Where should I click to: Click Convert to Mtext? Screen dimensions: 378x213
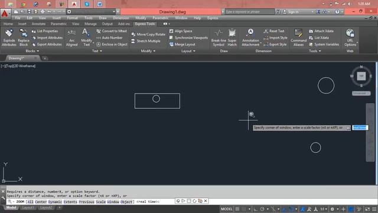click(112, 31)
